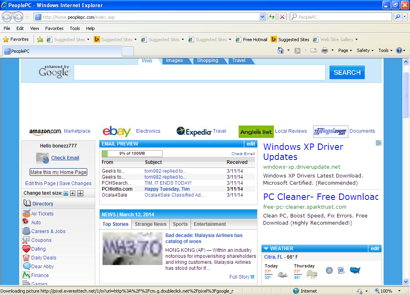
Task: Click the US map icon in Weather
Action: click(x=355, y=270)
